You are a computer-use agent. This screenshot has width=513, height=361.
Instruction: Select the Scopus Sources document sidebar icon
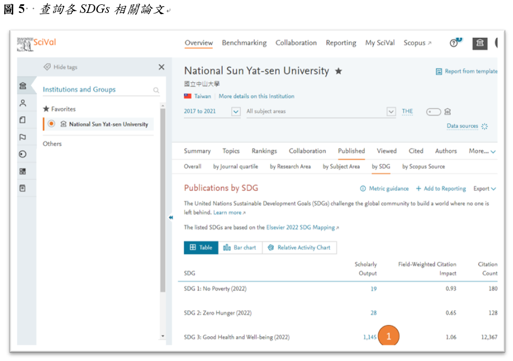23,188
